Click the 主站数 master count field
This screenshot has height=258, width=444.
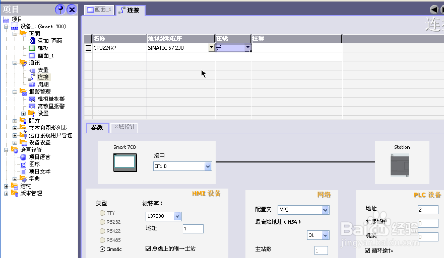(321, 250)
